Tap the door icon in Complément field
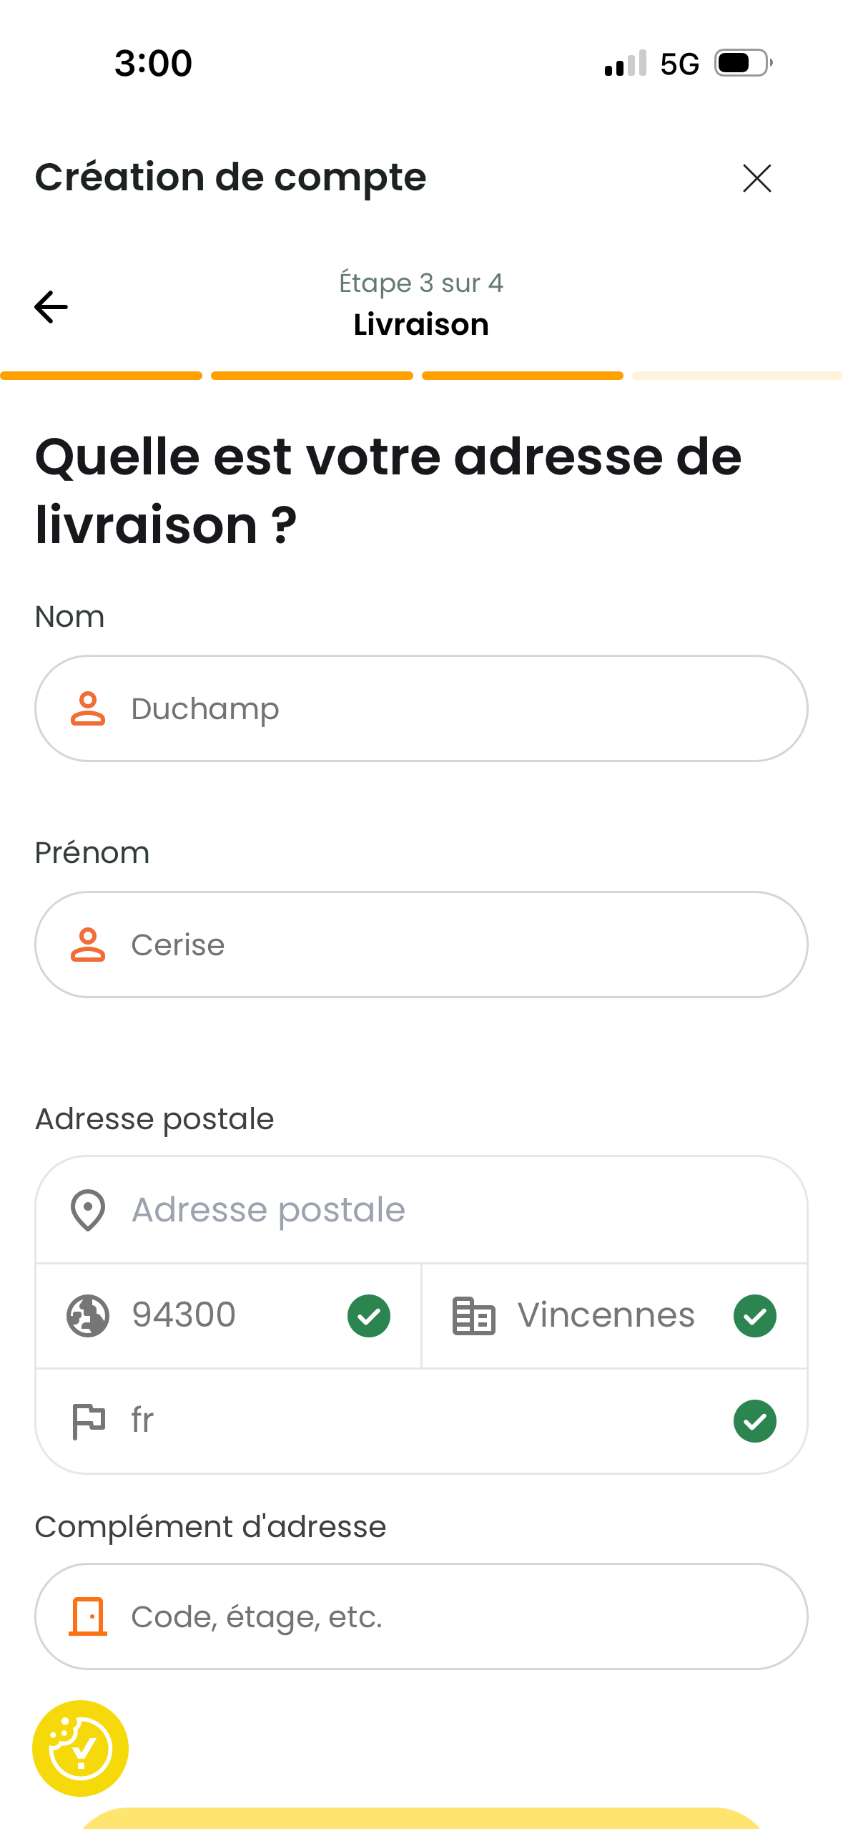This screenshot has height=1829, width=843. pos(88,1616)
